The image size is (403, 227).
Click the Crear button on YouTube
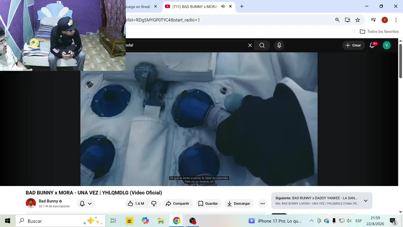point(353,45)
